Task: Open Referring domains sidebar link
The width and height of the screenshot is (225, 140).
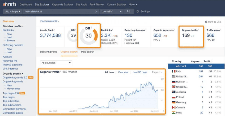Action: click(x=13, y=45)
